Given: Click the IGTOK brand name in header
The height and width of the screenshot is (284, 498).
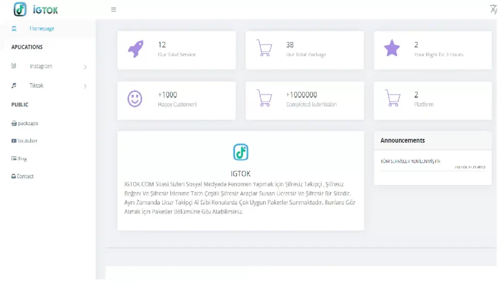Looking at the screenshot, I should (x=45, y=10).
